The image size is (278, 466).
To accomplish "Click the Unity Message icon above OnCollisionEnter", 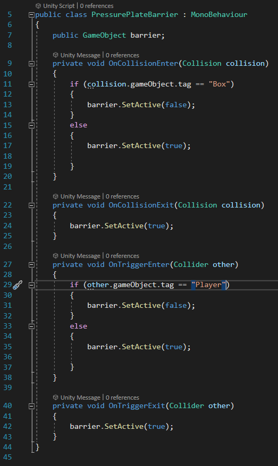I will (55, 55).
